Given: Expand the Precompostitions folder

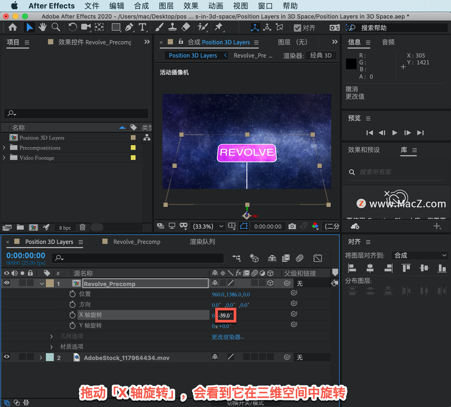Looking at the screenshot, I should pyautogui.click(x=4, y=148).
